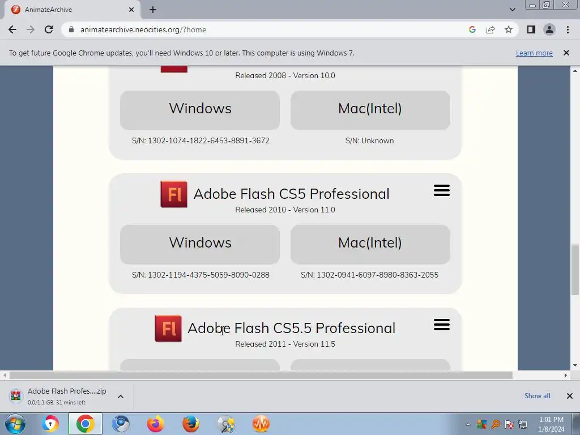580x435 pixels.
Task: Open the tab search dropdown
Action: pyautogui.click(x=512, y=10)
